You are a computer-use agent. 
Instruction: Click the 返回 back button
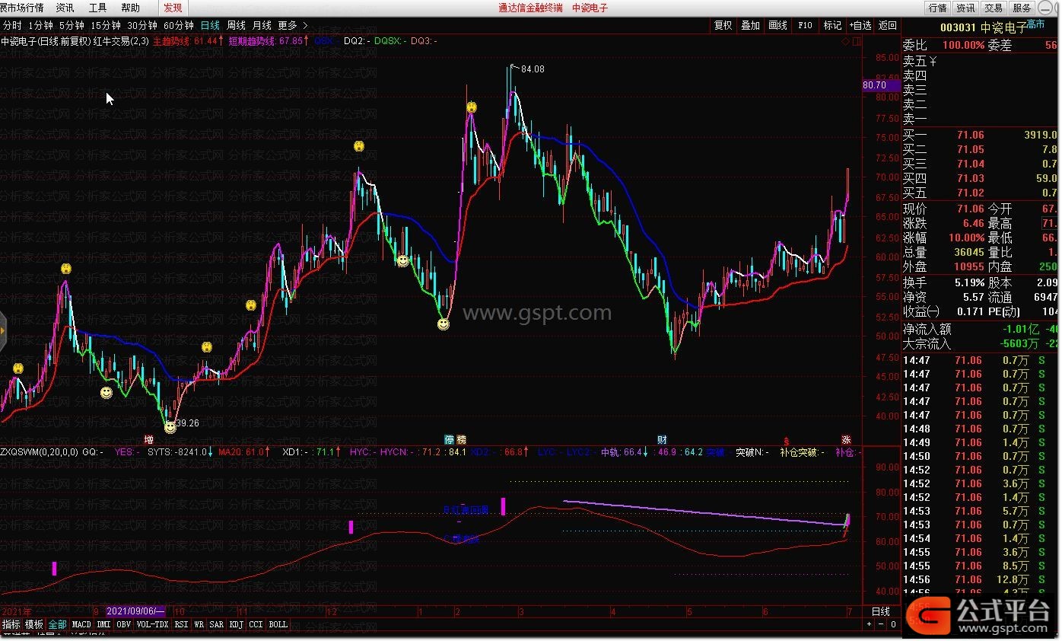[x=888, y=25]
